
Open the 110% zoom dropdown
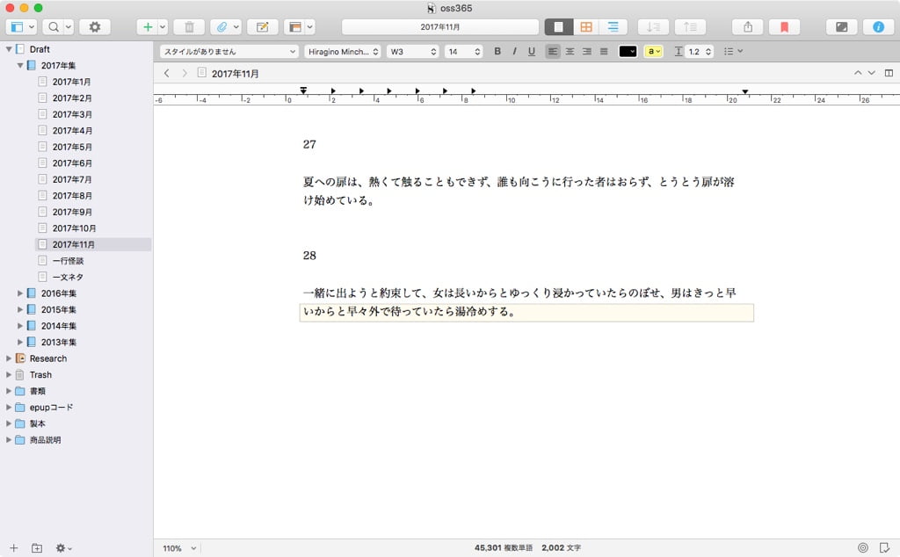(179, 548)
